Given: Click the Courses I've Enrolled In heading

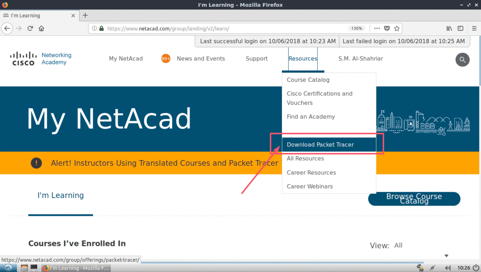Looking at the screenshot, I should tap(77, 243).
